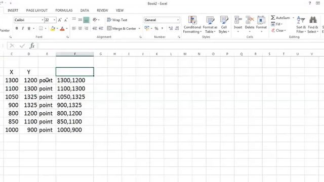Viewport: 324px width, 182px height.
Task: Open the Fill dropdown in Editing
Action: tap(277, 24)
